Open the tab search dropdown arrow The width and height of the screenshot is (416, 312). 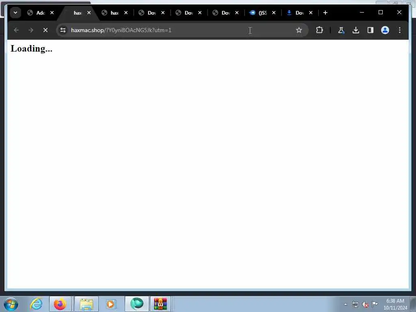15,13
